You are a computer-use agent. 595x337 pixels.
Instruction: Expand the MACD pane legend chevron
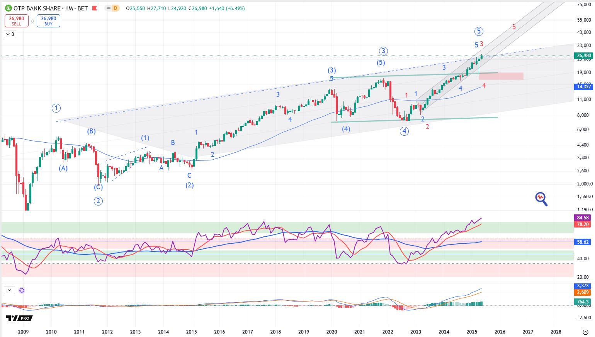(9, 290)
